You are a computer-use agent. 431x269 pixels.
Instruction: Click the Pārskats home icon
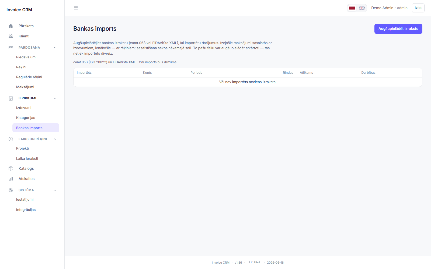[11, 26]
